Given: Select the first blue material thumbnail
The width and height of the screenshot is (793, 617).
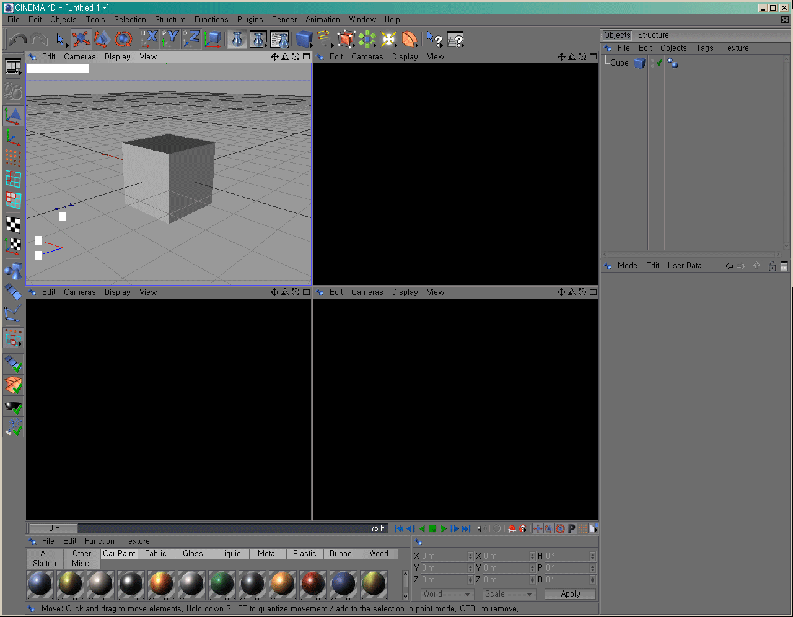Looking at the screenshot, I should (40, 585).
